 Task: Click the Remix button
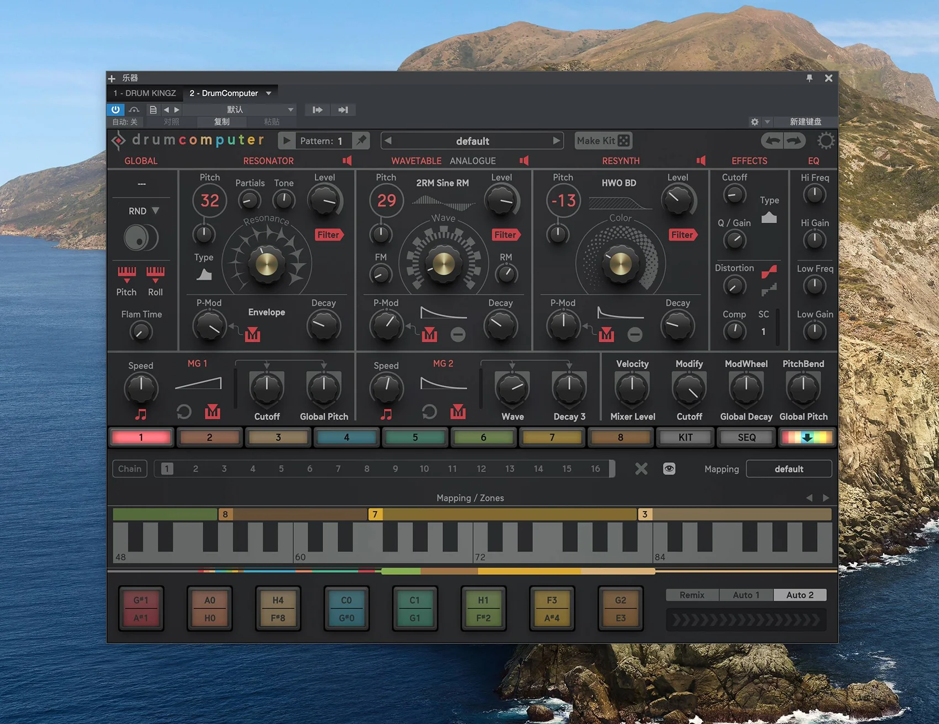[692, 595]
